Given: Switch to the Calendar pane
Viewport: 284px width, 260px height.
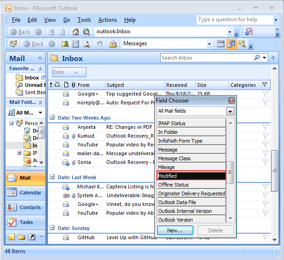Looking at the screenshot, I should pos(25,193).
